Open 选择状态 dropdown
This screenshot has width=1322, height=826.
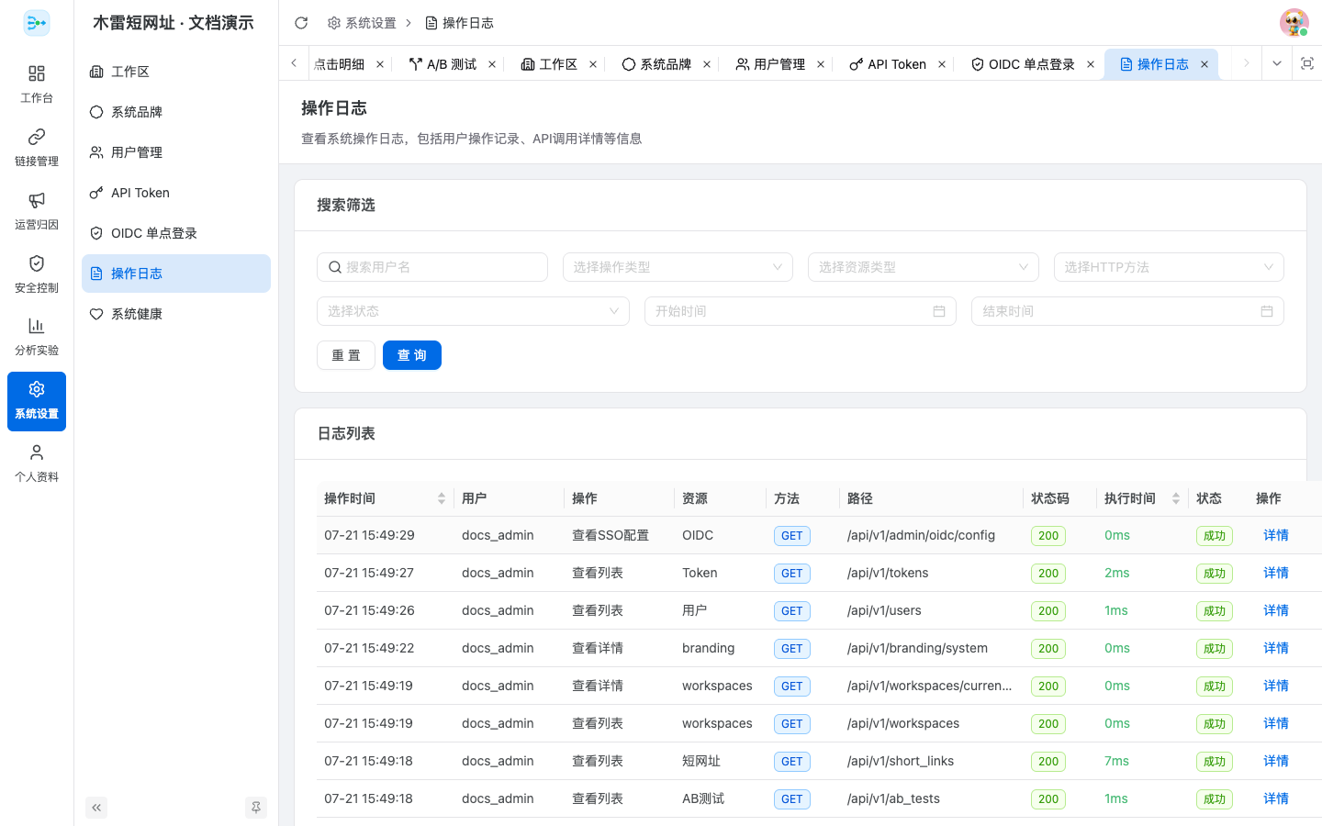(473, 311)
